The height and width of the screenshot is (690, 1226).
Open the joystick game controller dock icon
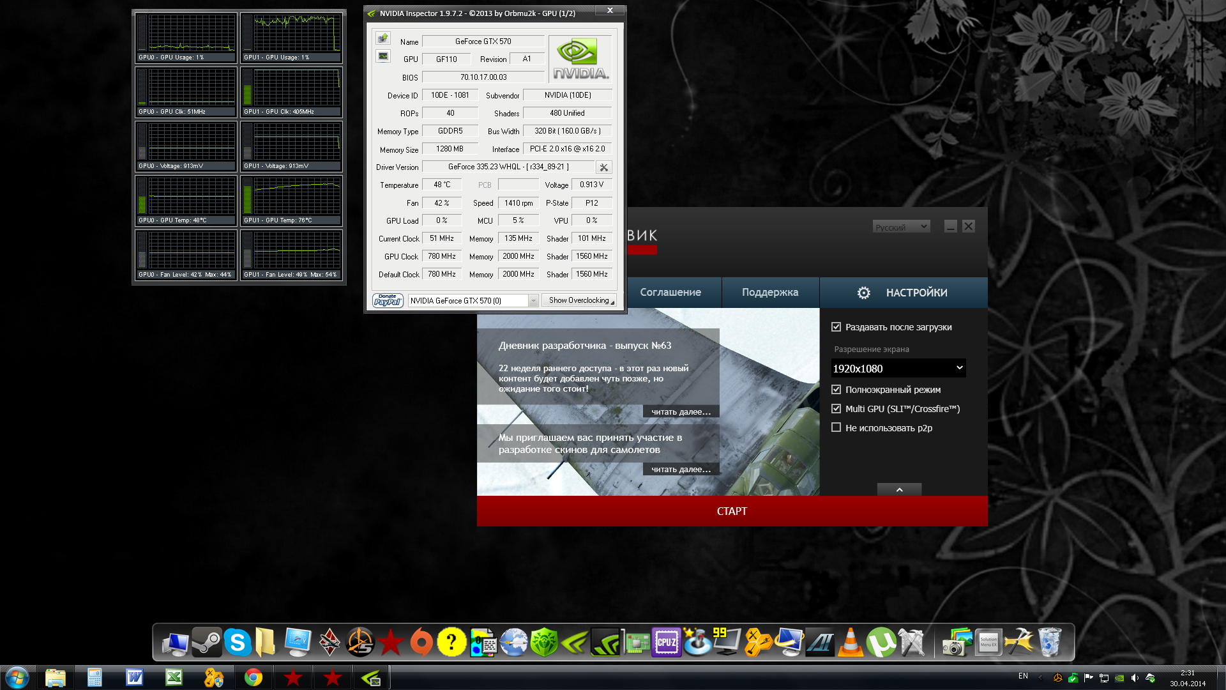coord(697,642)
